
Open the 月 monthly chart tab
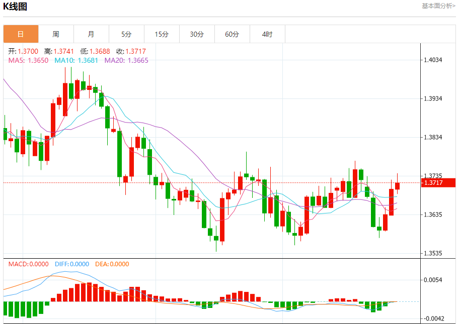tap(91, 34)
